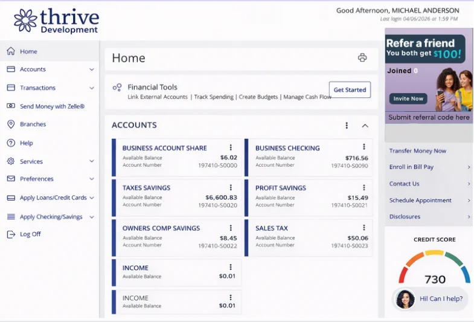
Task: Click the chat assistant avatar
Action: pyautogui.click(x=405, y=299)
